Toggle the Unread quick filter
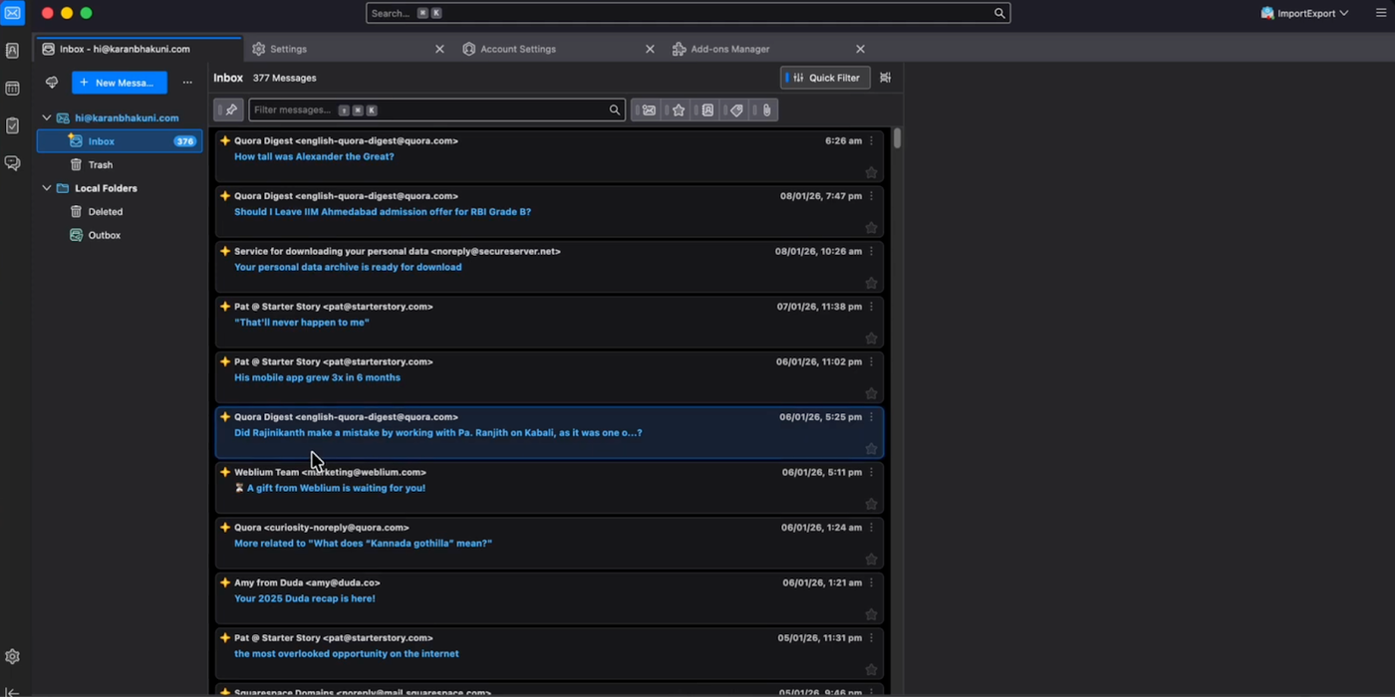Screen dimensions: 1395x697 (x=649, y=111)
